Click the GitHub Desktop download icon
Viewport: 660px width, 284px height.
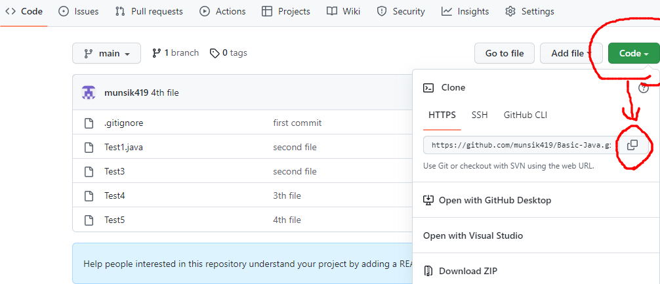(428, 200)
